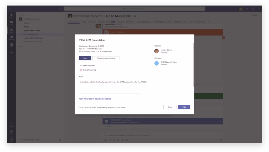Open team management gear icon
The image size is (269, 152).
coord(60,140)
